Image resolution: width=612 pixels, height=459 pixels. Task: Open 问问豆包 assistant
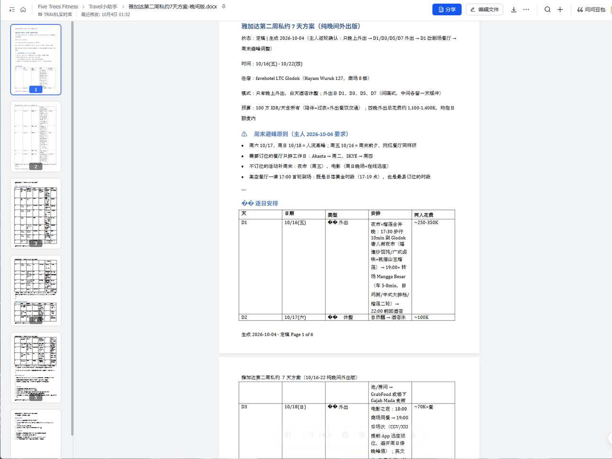coord(591,10)
